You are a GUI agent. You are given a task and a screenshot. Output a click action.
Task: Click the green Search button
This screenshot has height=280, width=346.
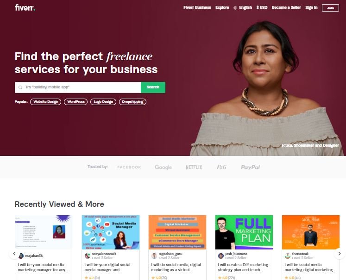[153, 87]
